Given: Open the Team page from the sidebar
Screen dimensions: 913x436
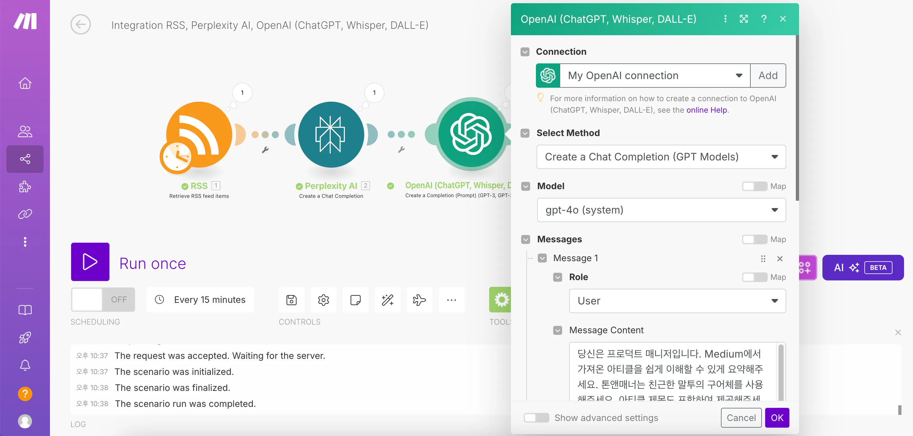Looking at the screenshot, I should 25,132.
